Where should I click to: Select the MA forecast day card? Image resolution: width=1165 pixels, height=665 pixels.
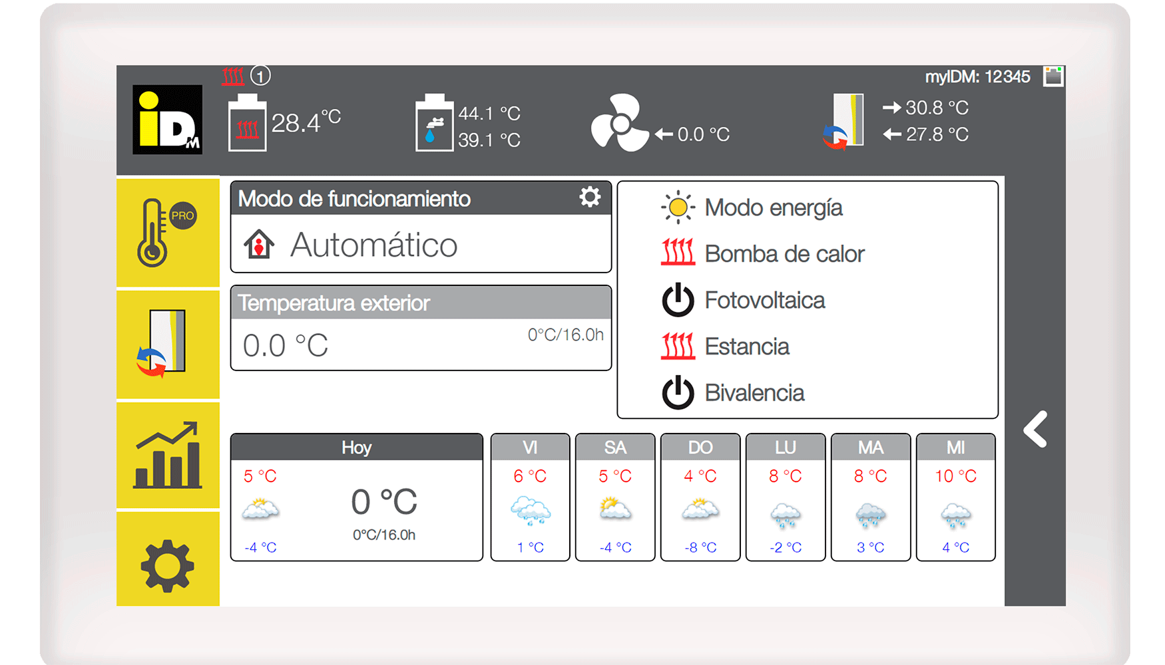coord(871,497)
